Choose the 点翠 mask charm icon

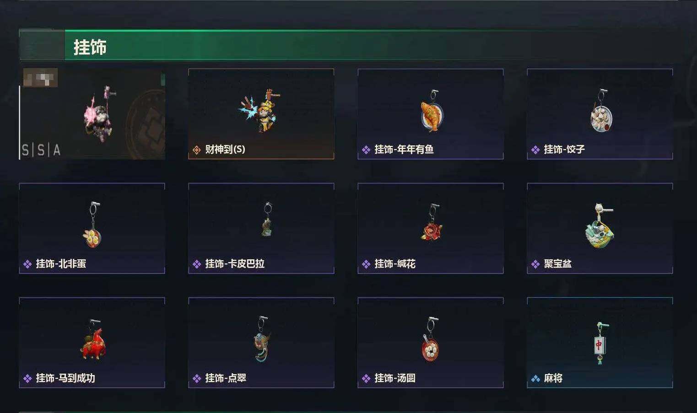click(x=262, y=339)
